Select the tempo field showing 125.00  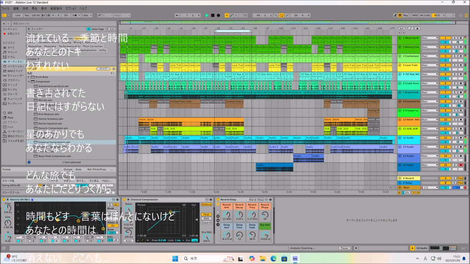pyautogui.click(x=36, y=15)
